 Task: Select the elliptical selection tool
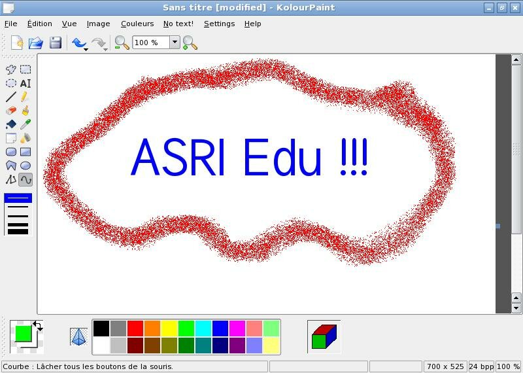pyautogui.click(x=11, y=83)
